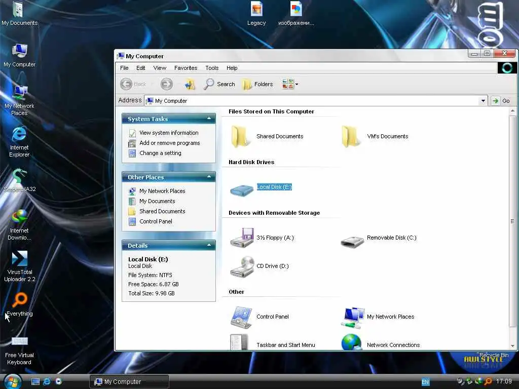The height and width of the screenshot is (389, 519).
Task: Click the EN language indicator
Action: 425,382
